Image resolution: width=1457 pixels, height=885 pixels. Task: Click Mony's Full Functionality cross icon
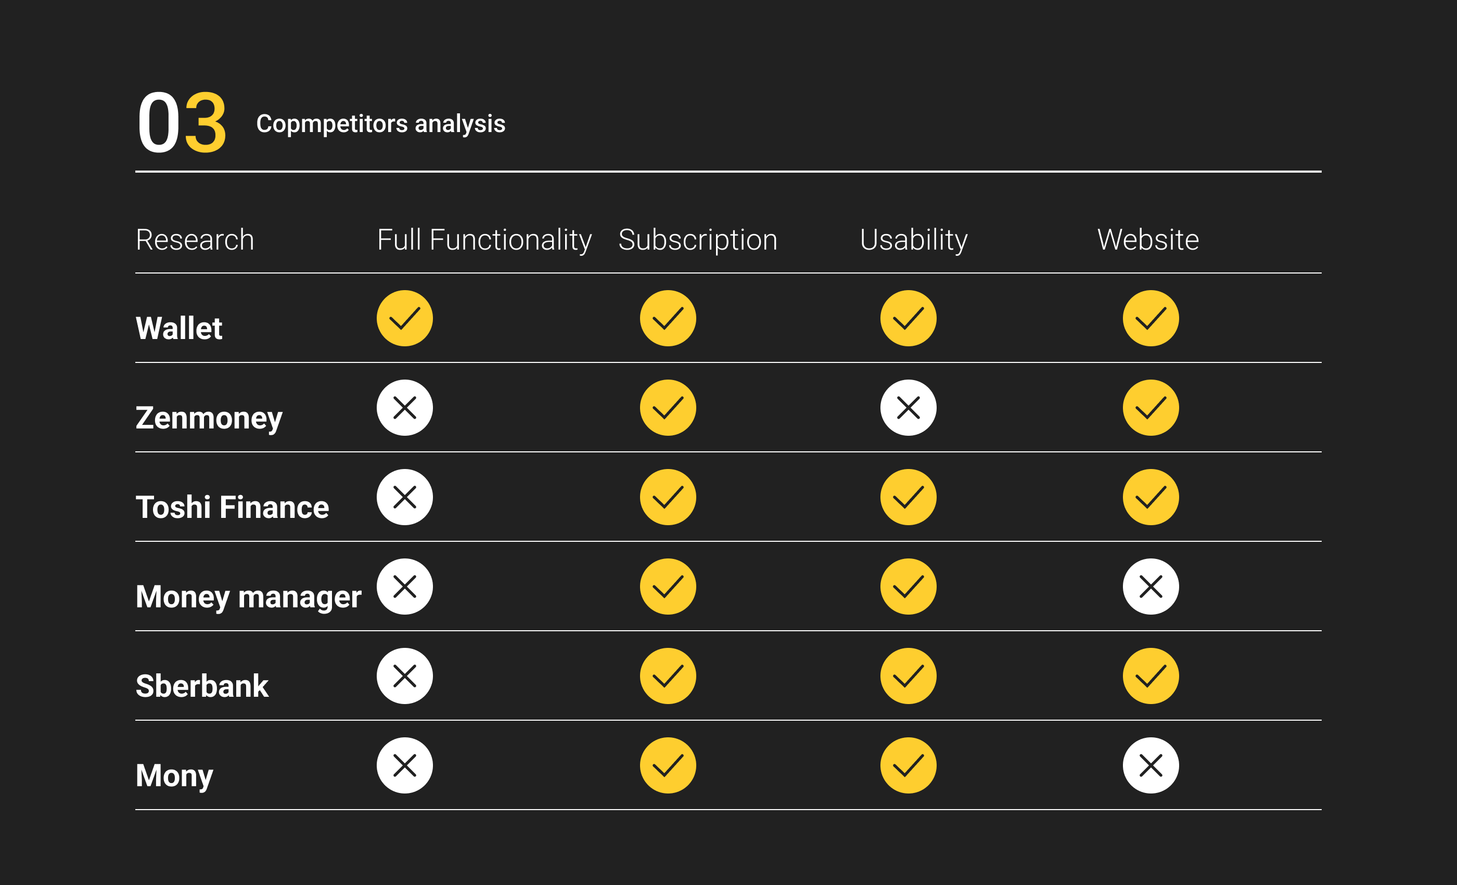[404, 765]
